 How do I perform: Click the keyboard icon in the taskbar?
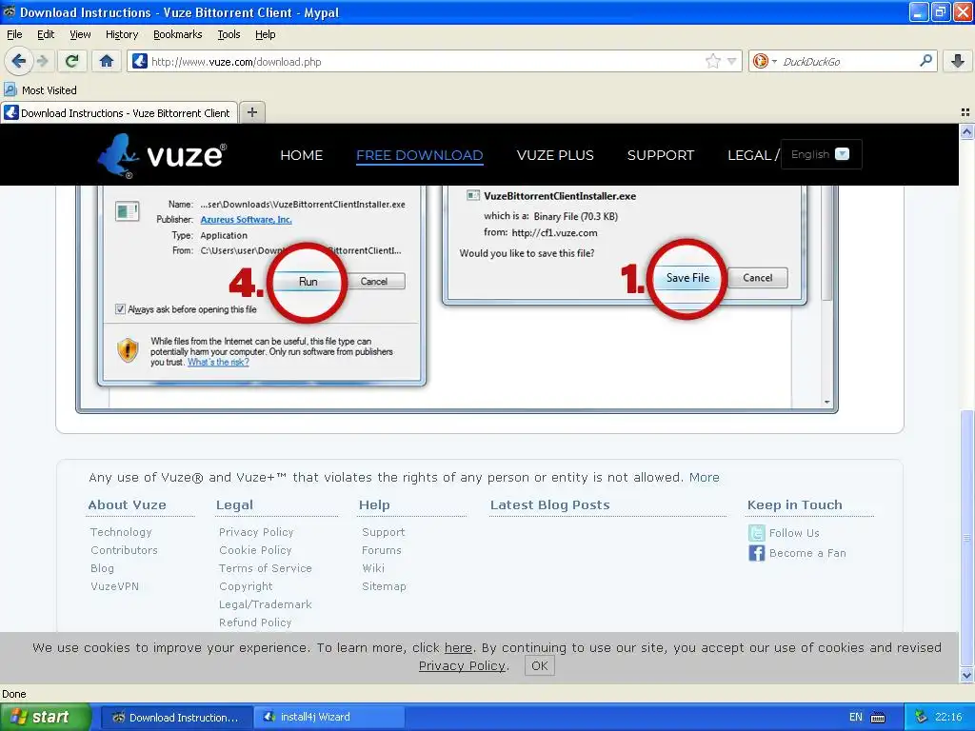877,718
